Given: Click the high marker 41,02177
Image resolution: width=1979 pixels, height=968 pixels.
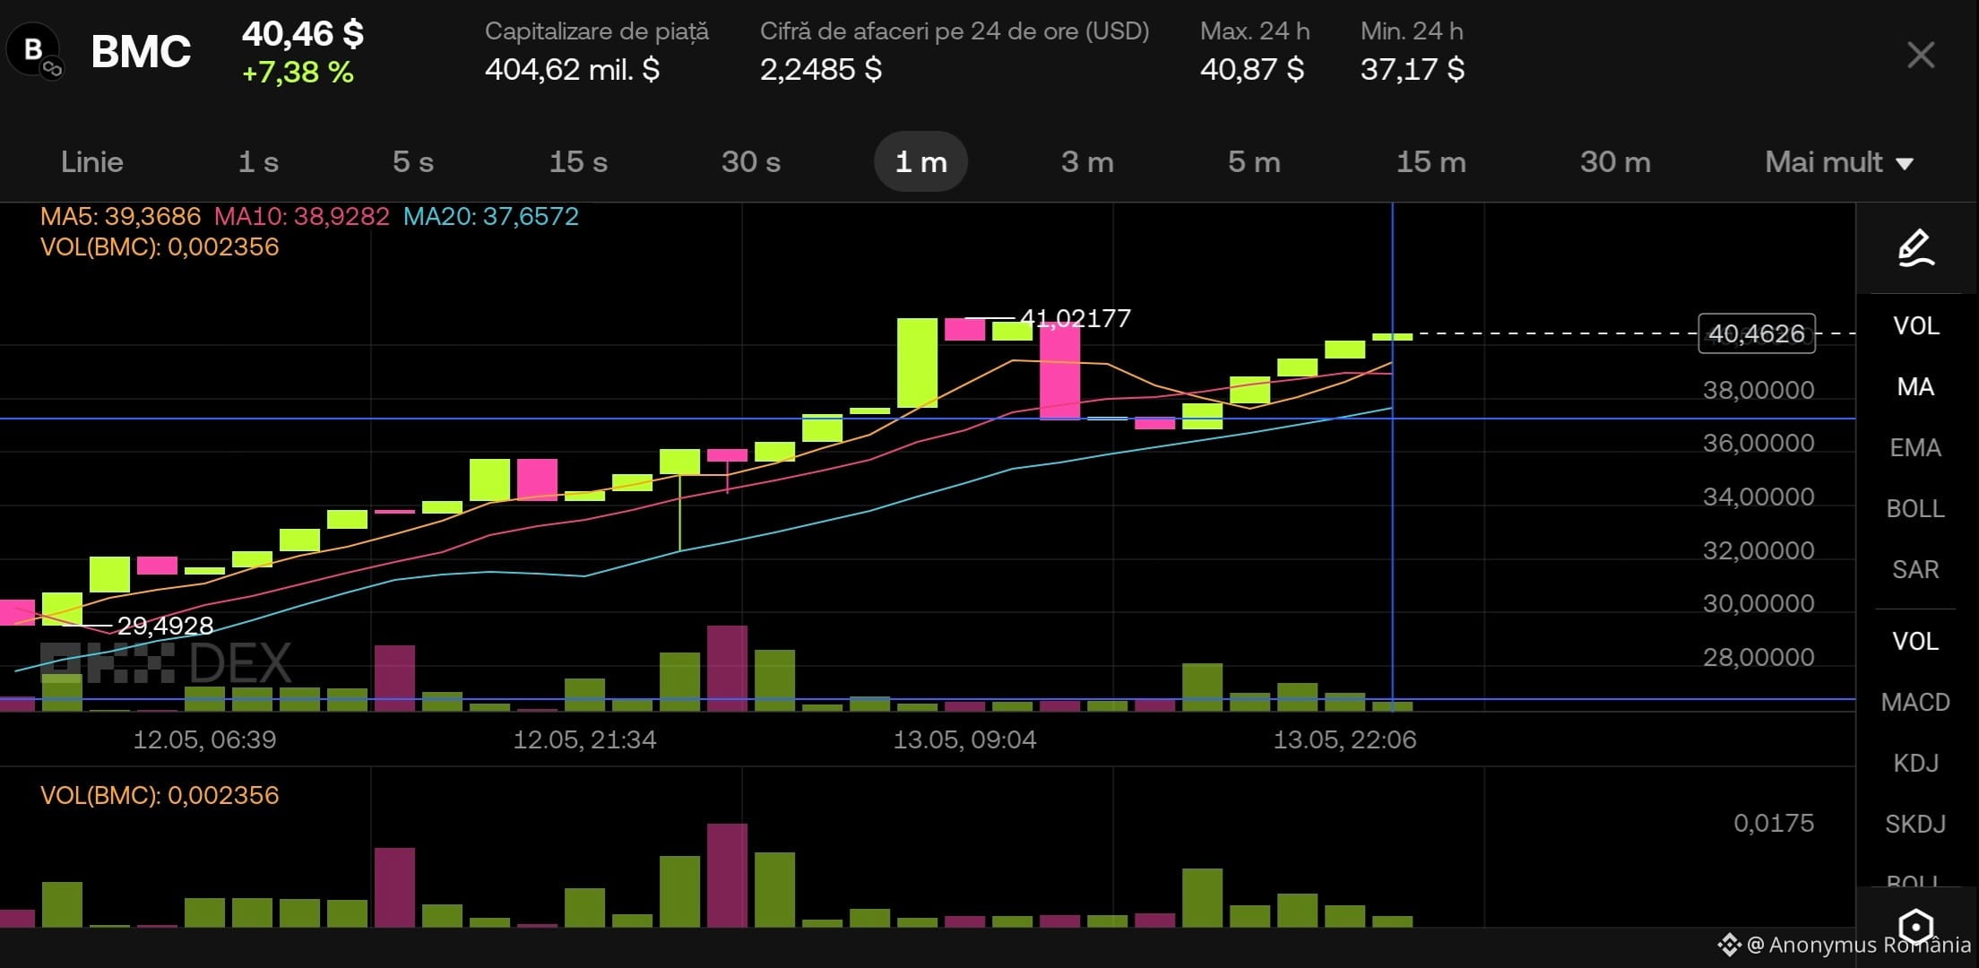Looking at the screenshot, I should [x=1076, y=318].
